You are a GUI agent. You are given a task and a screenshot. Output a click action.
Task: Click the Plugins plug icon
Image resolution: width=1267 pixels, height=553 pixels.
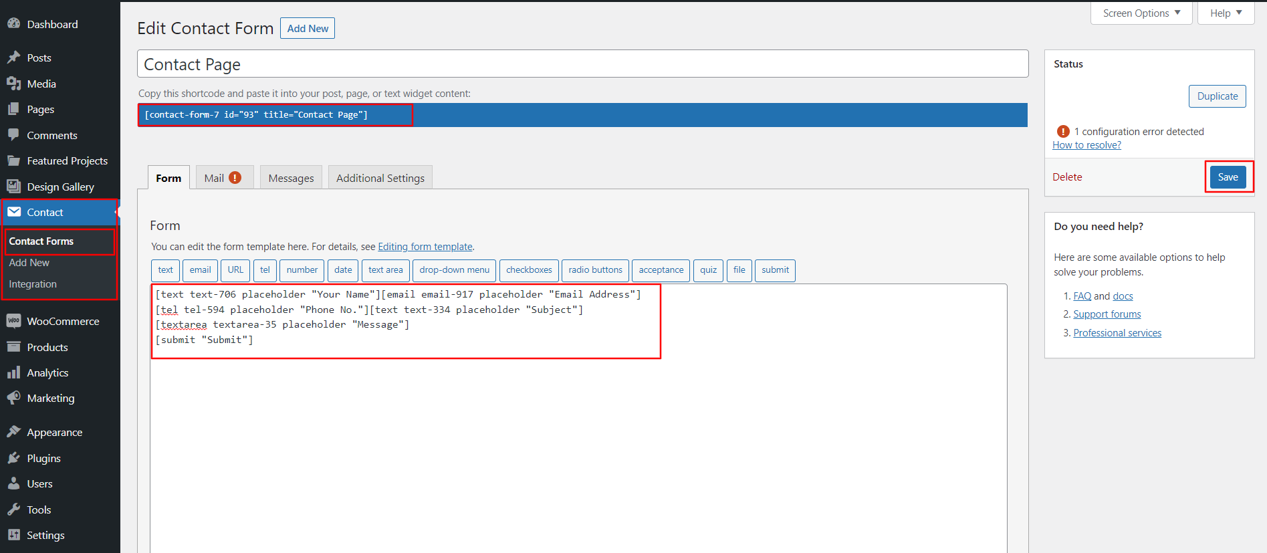click(x=13, y=458)
